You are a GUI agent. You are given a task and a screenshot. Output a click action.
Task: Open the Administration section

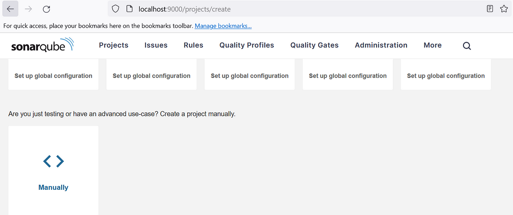(x=381, y=45)
